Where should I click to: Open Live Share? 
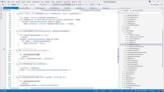click(155, 5)
